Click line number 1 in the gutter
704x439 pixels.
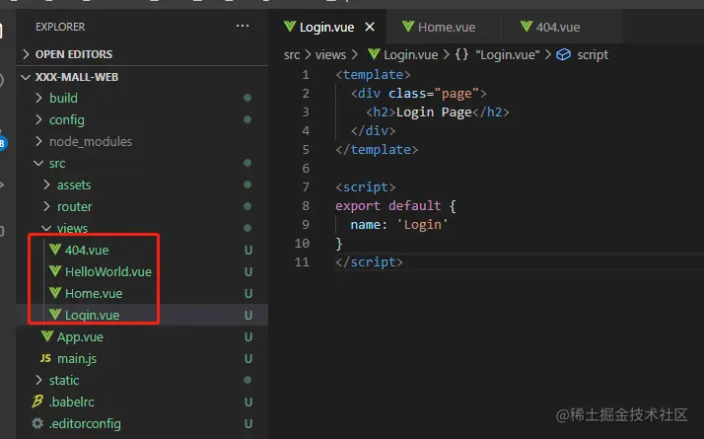click(x=306, y=75)
